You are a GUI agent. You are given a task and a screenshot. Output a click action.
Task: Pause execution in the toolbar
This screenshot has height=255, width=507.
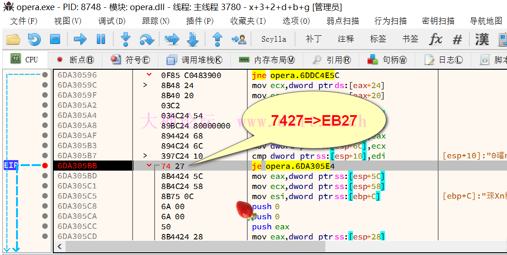tap(101, 39)
